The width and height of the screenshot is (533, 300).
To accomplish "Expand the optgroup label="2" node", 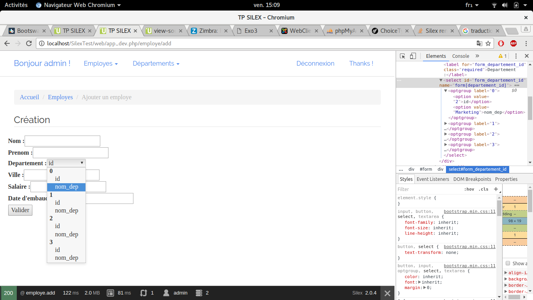I will (446, 134).
